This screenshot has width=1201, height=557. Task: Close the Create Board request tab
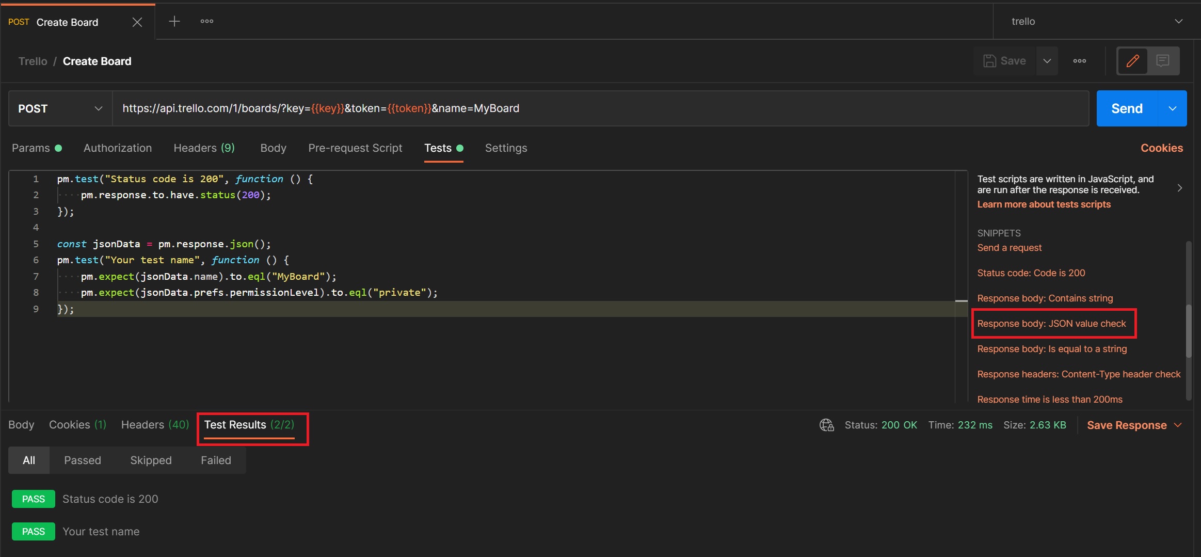137,22
